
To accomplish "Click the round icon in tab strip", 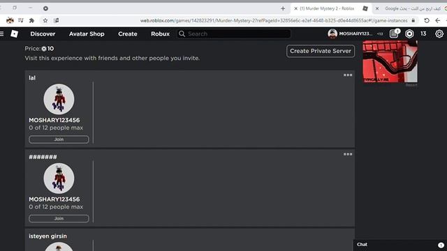I will [45, 8].
